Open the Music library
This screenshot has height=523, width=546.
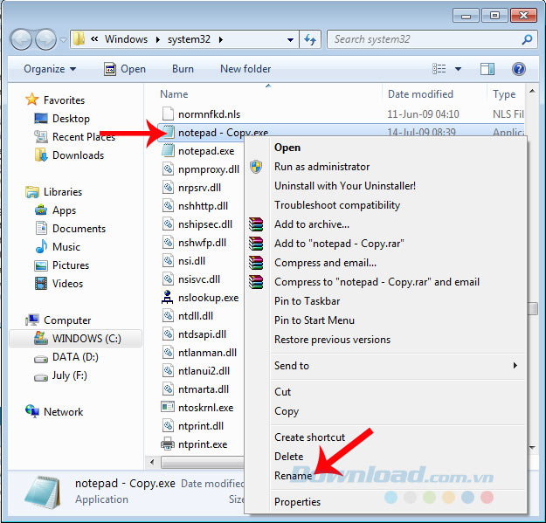58,247
